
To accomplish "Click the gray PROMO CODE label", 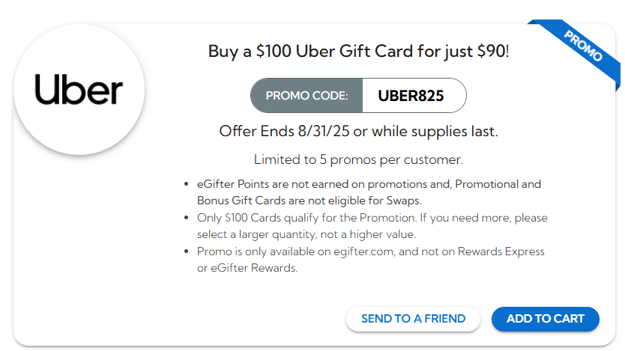I will pyautogui.click(x=307, y=96).
